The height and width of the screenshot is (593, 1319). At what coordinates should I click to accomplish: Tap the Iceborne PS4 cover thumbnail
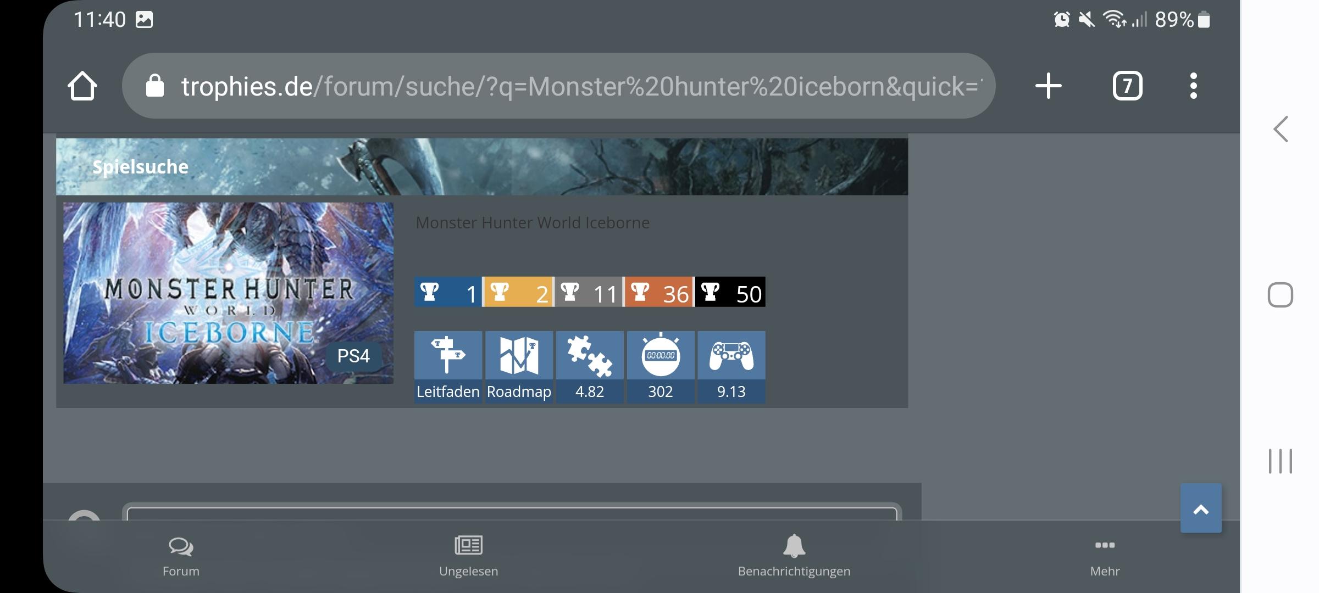[x=228, y=293]
